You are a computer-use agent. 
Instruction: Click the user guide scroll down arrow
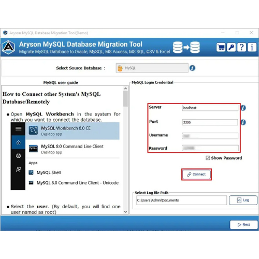tap(125, 212)
